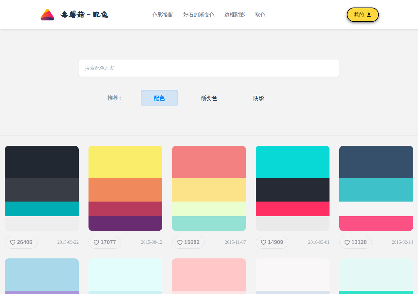Click the mushroom logo icon
Viewport: 418px width, 294px height.
(x=47, y=15)
